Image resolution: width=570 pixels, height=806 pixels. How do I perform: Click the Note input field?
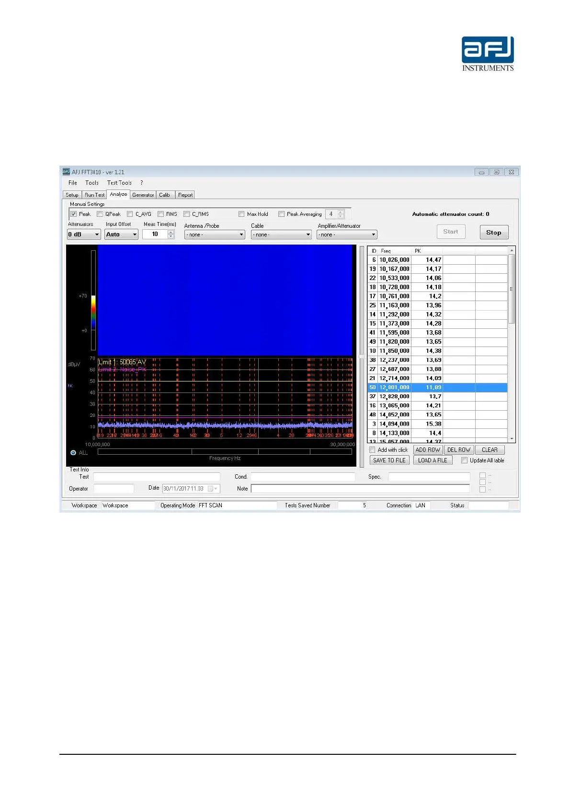pos(360,489)
